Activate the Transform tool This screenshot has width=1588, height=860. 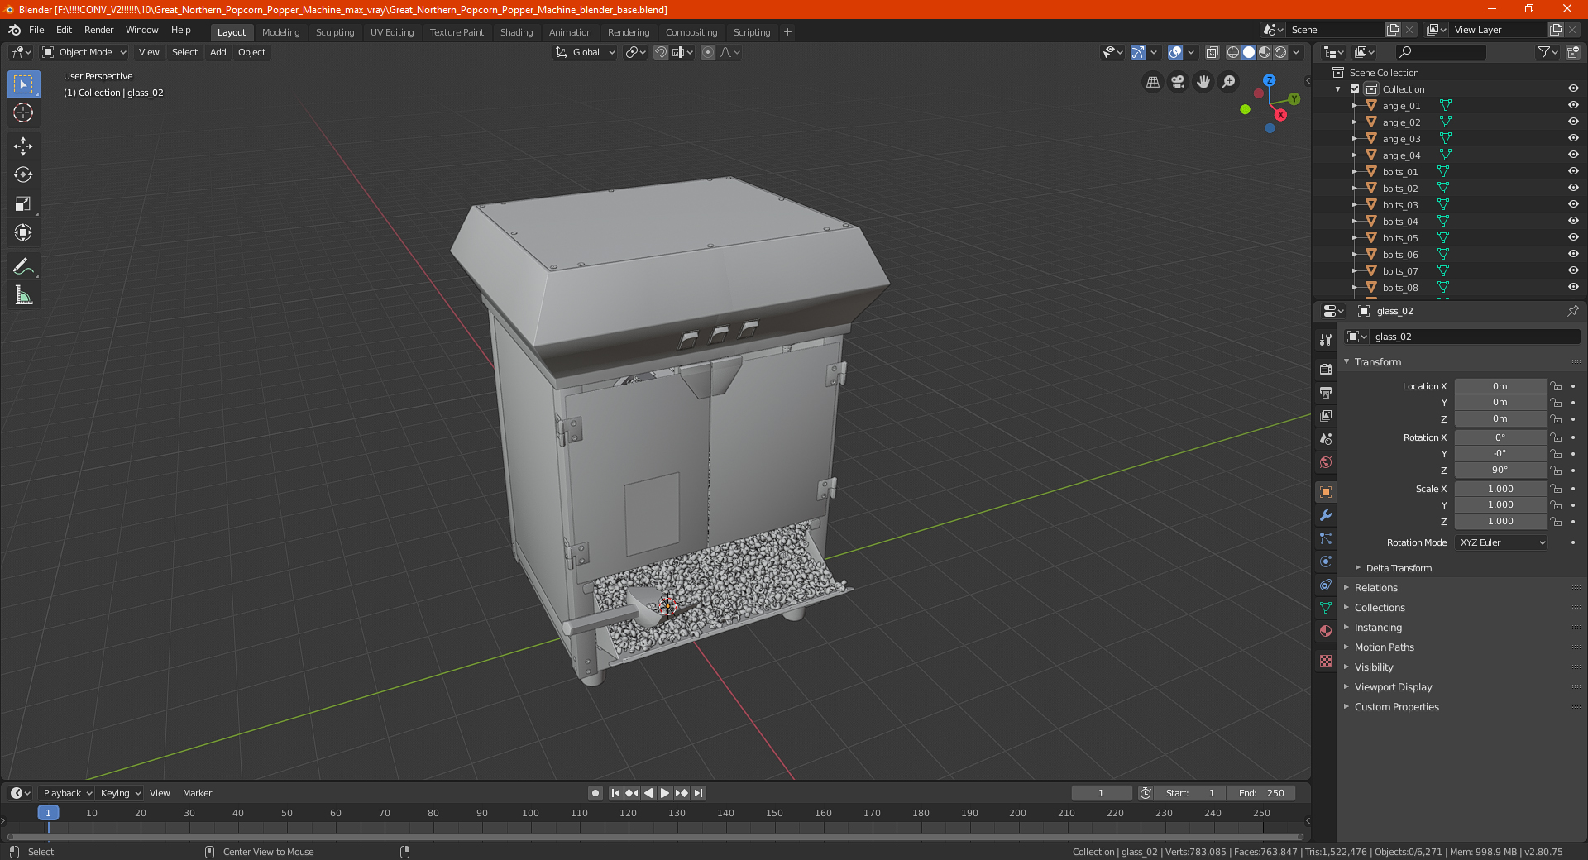23,232
